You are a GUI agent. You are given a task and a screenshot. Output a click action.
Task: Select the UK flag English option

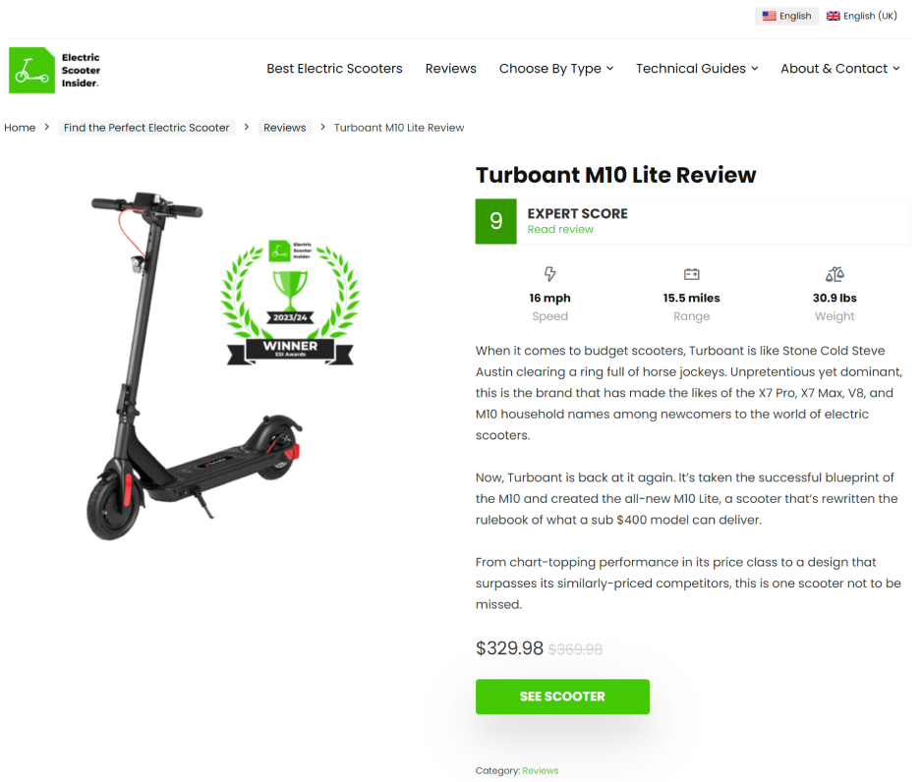(861, 16)
